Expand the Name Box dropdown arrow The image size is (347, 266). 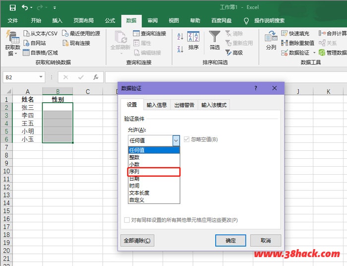coord(41,77)
